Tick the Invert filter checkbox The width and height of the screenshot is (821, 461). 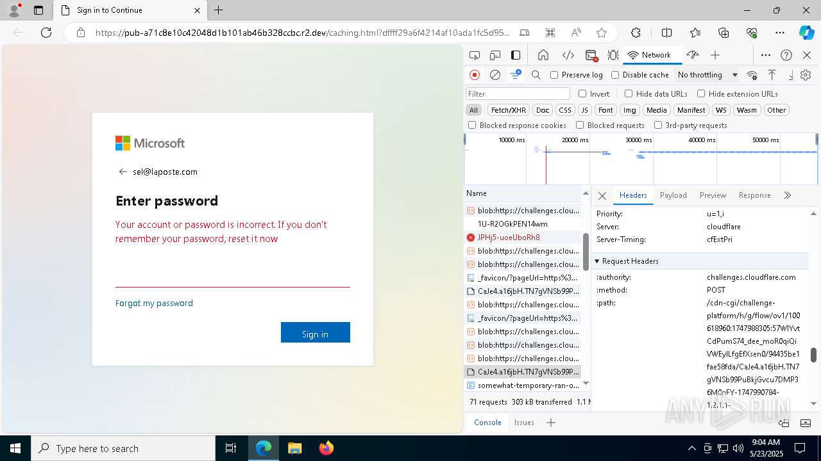(582, 93)
